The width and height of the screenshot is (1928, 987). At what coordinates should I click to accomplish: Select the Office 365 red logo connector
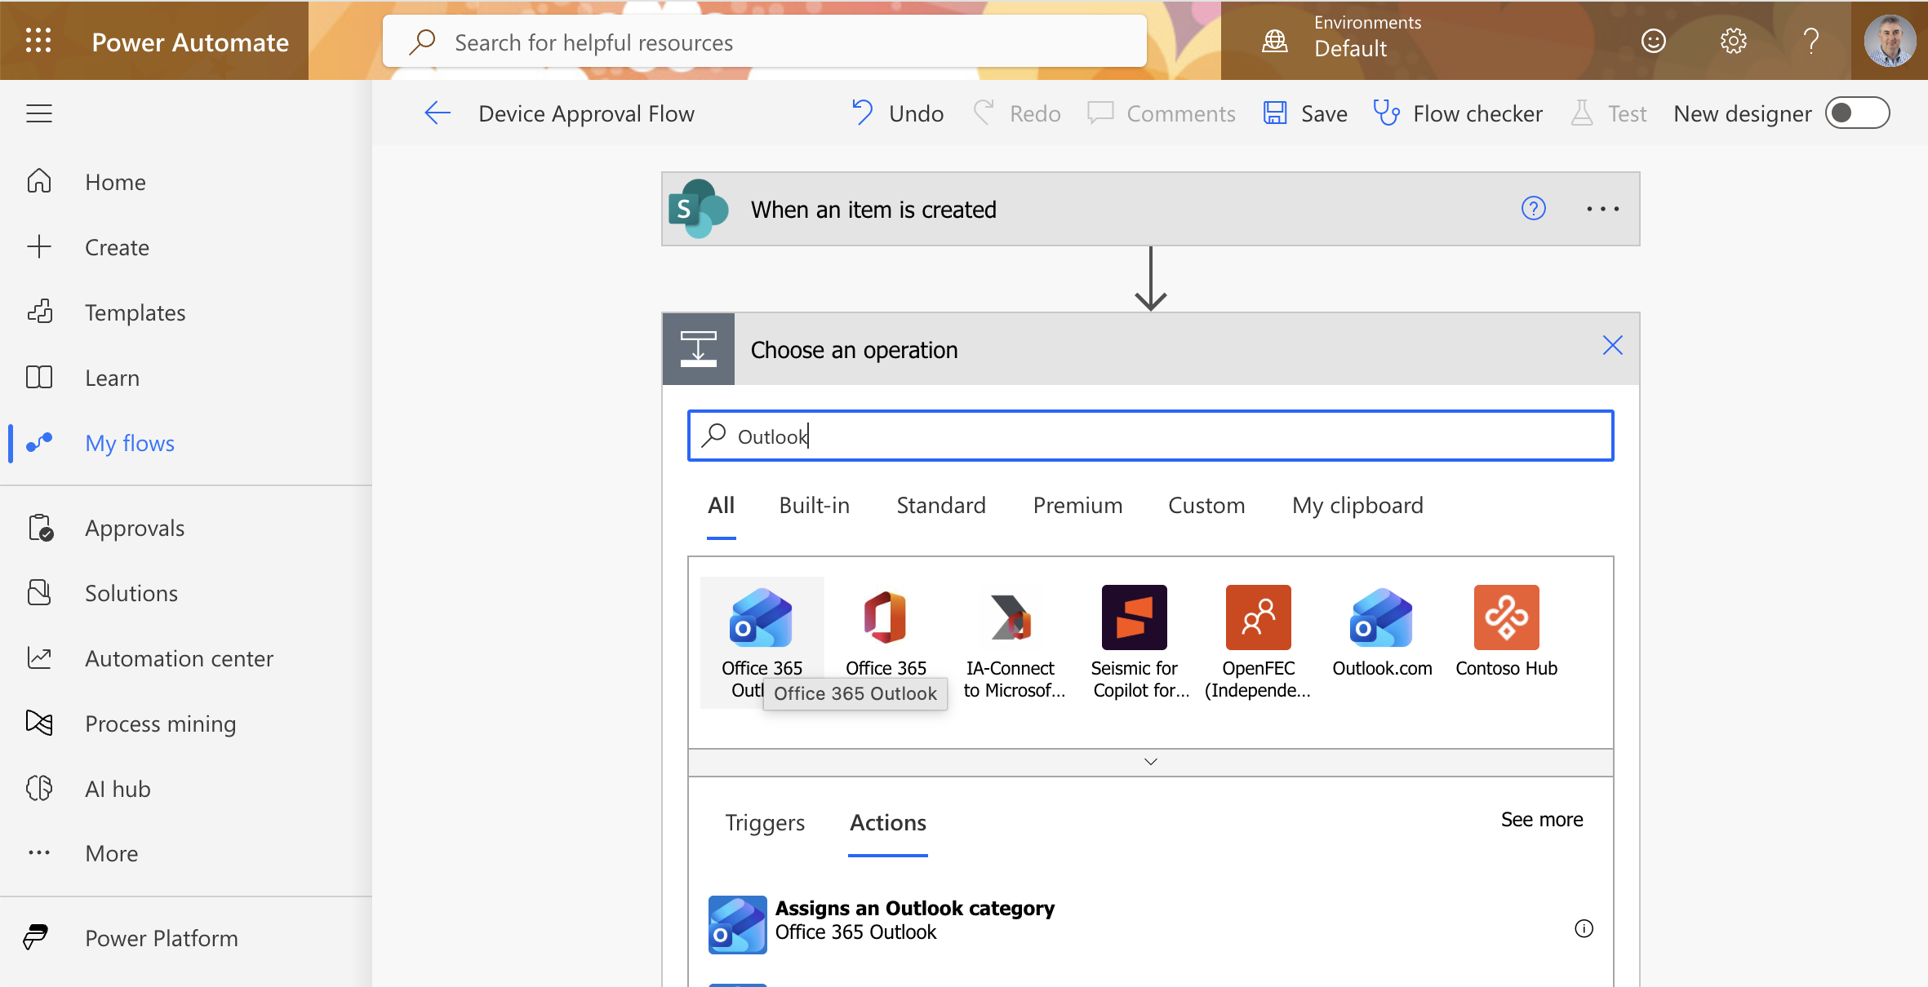point(886,617)
